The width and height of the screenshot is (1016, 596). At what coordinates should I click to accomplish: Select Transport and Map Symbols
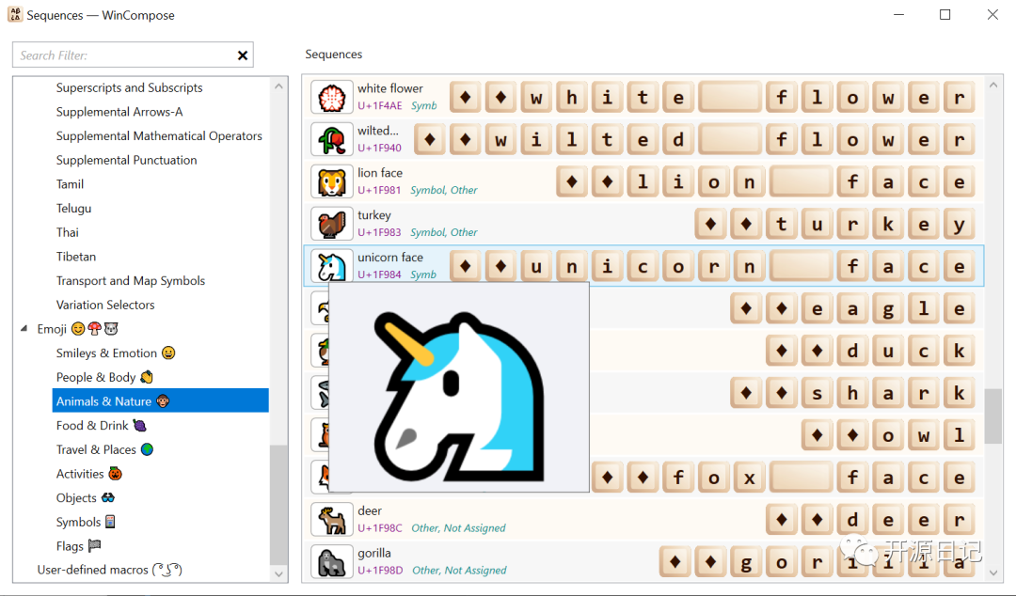[x=130, y=280]
